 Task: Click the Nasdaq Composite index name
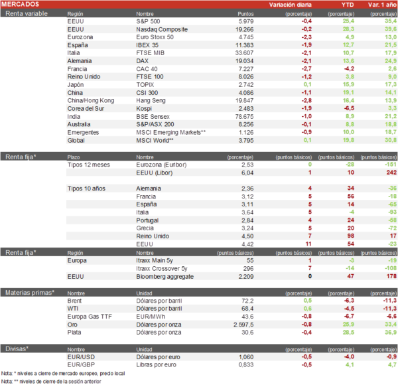[163, 30]
